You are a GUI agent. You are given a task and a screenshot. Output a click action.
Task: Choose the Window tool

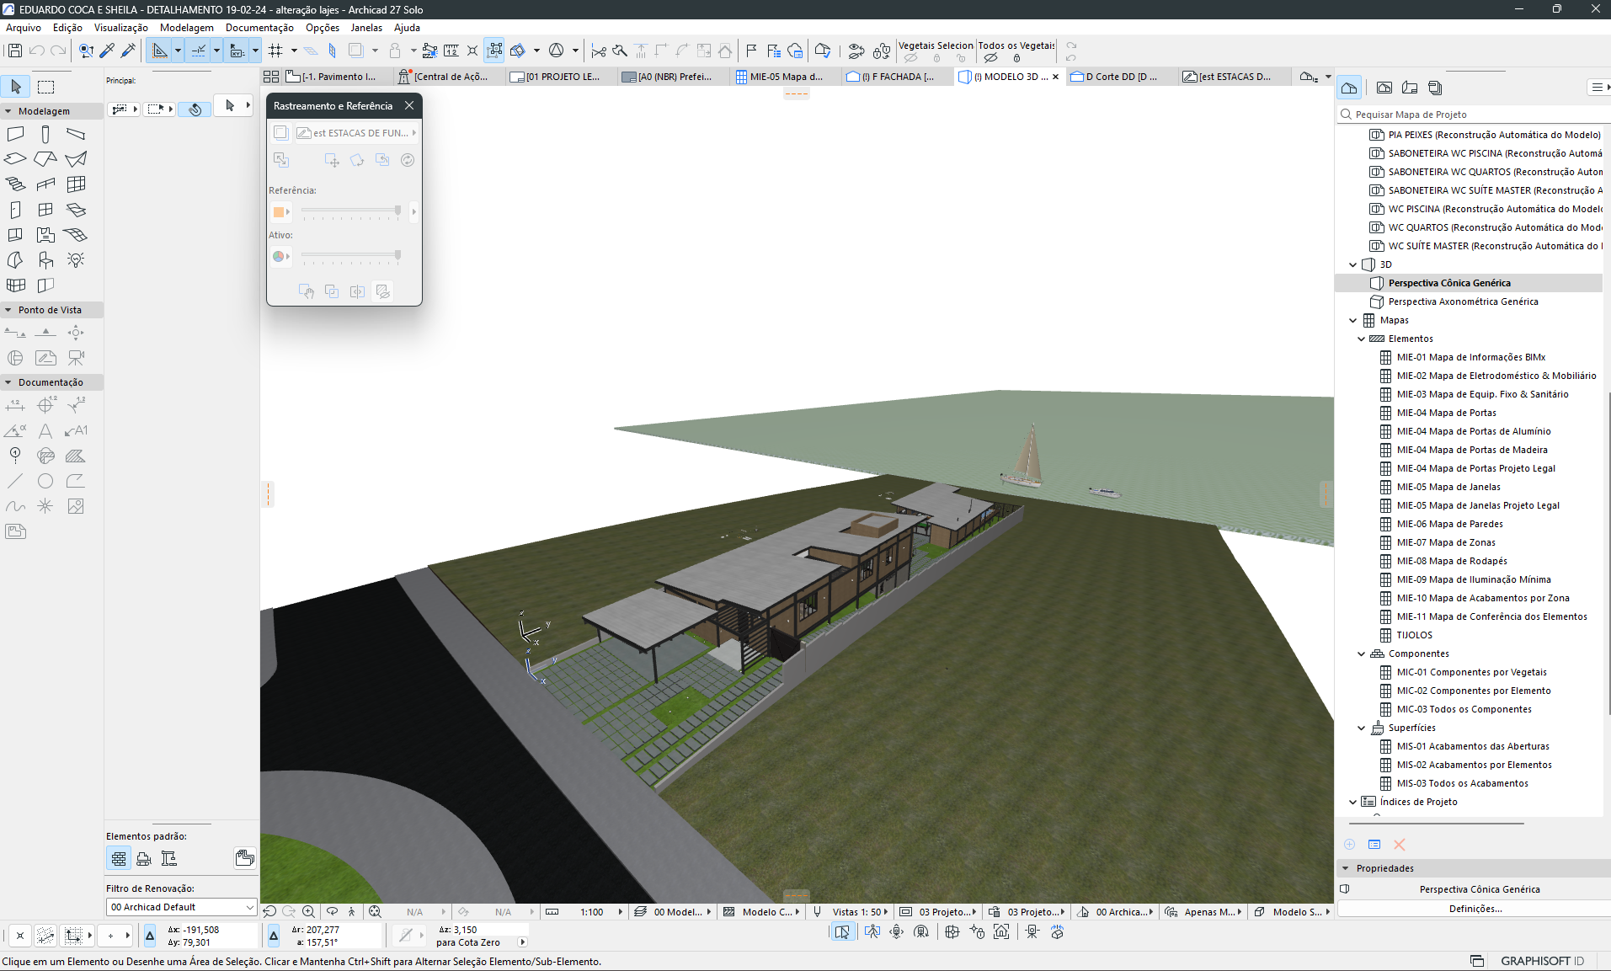pos(45,210)
